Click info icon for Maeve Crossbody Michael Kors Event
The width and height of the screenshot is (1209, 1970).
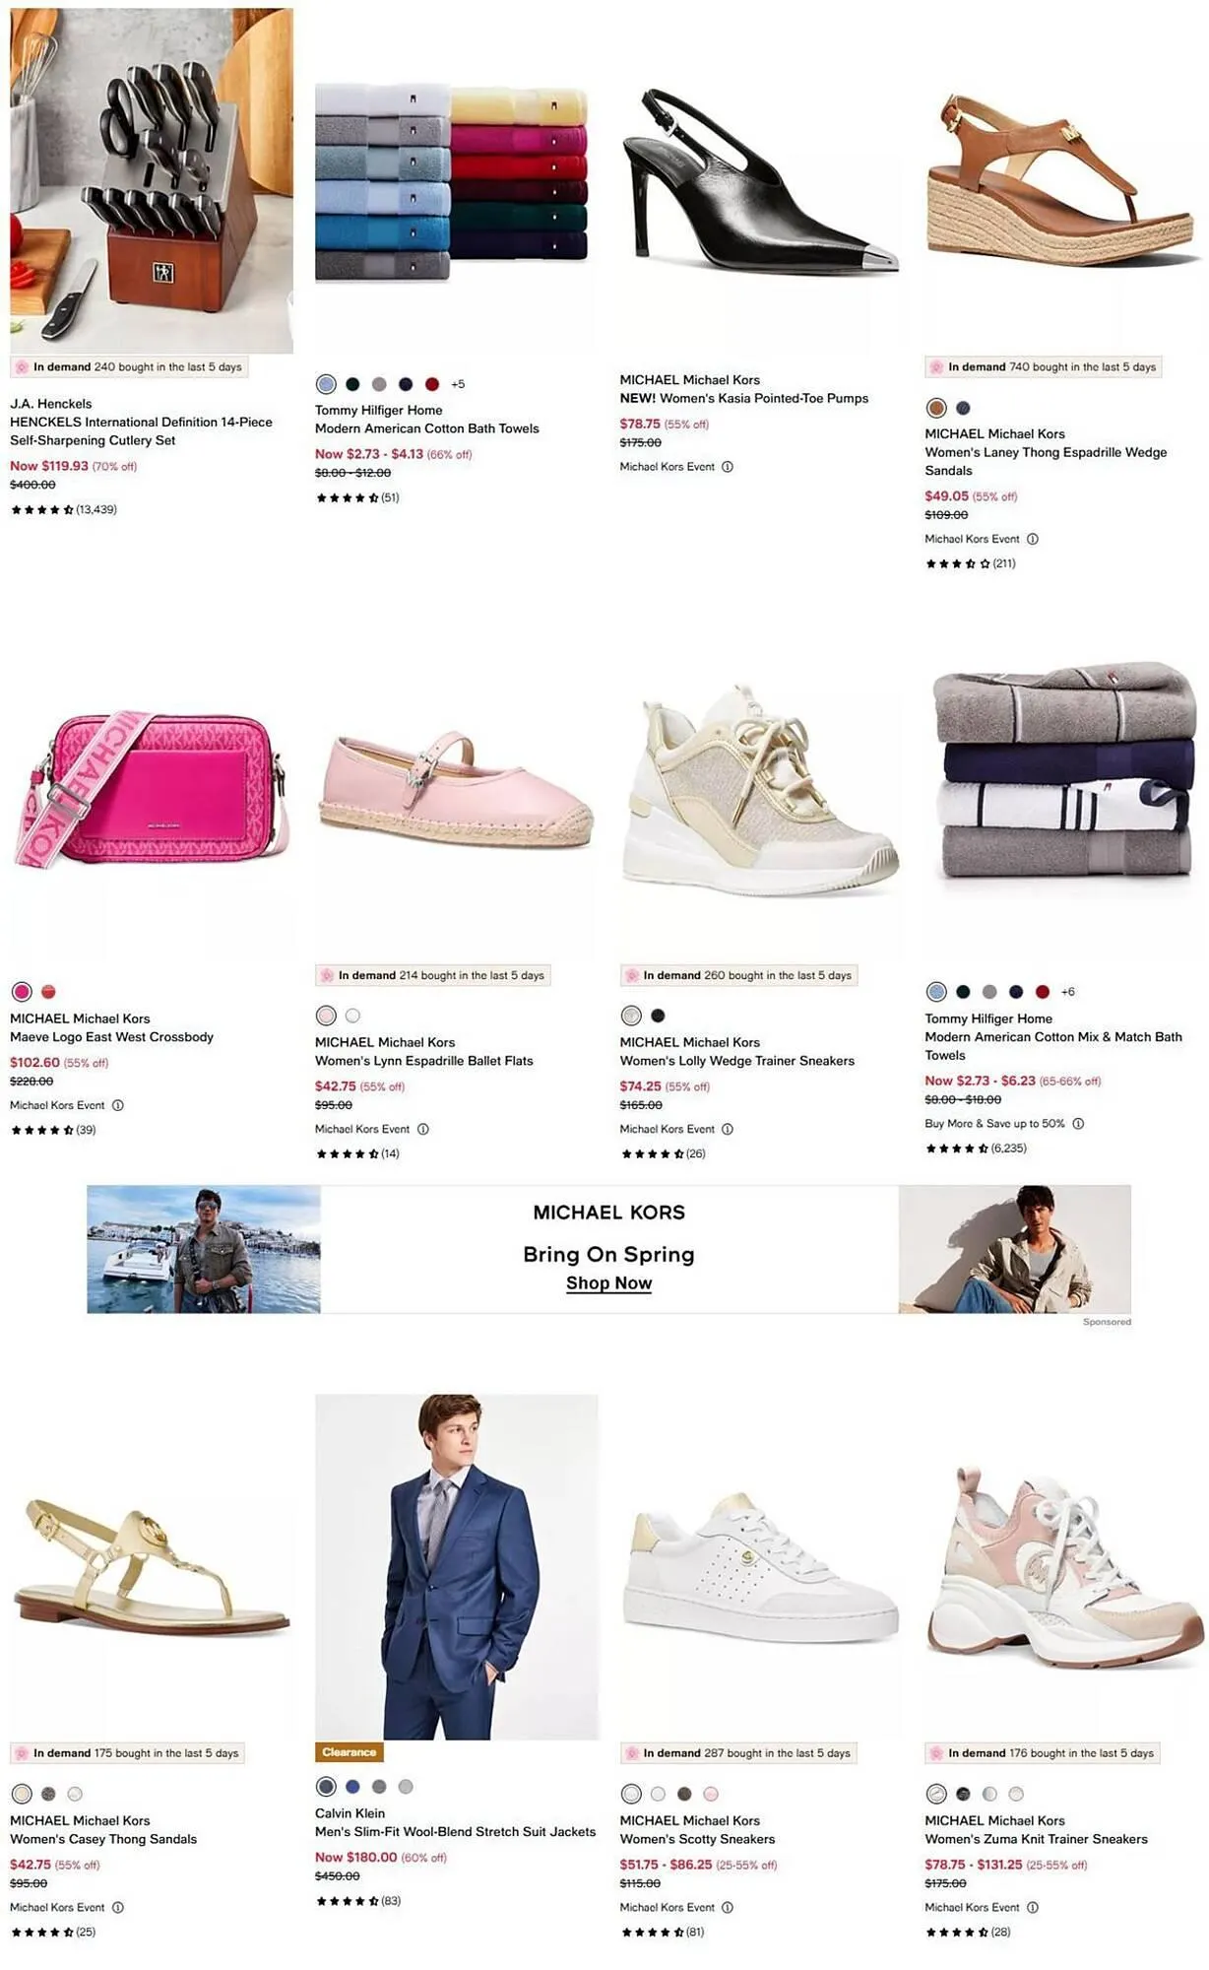[118, 1105]
